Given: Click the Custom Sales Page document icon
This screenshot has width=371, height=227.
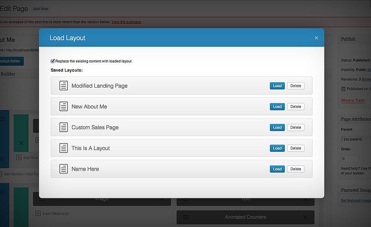Looking at the screenshot, I should (63, 127).
